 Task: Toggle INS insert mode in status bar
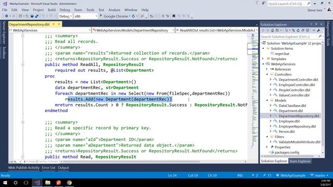click(240, 176)
